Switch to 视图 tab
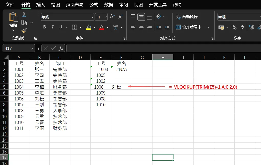 tap(138, 5)
